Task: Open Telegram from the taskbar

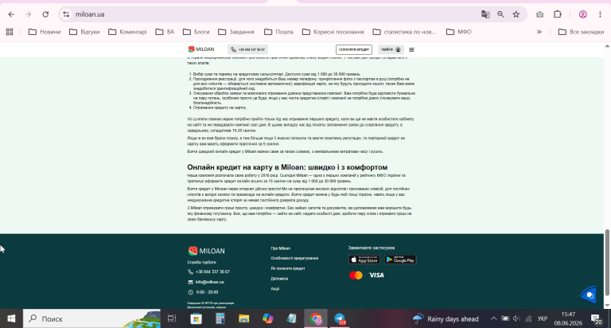Action: 340,318
